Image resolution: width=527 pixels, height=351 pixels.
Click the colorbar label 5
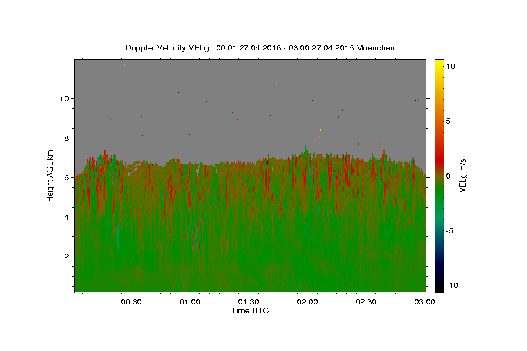pyautogui.click(x=448, y=121)
